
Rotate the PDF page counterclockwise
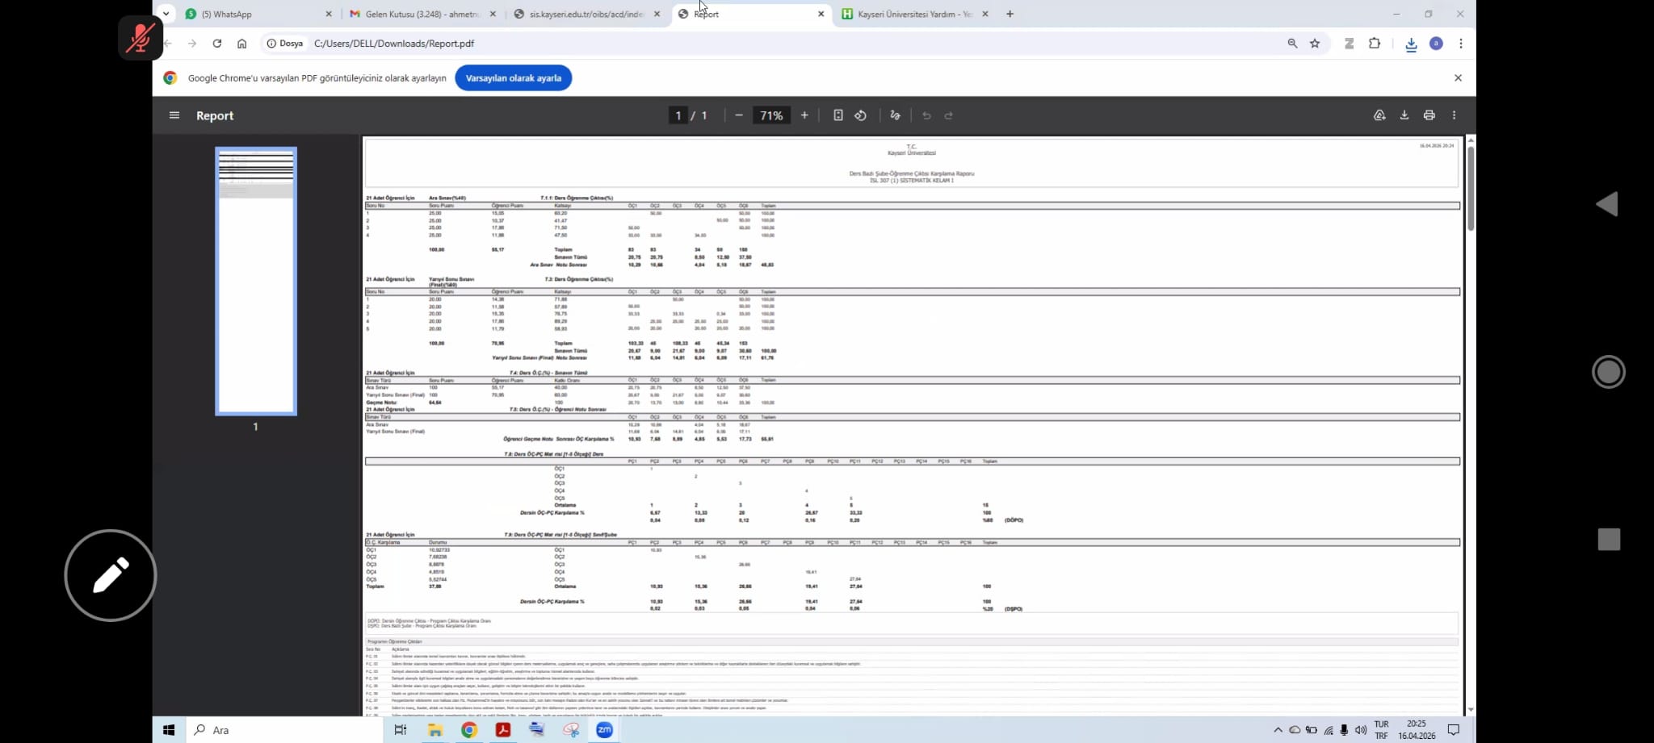click(x=861, y=115)
